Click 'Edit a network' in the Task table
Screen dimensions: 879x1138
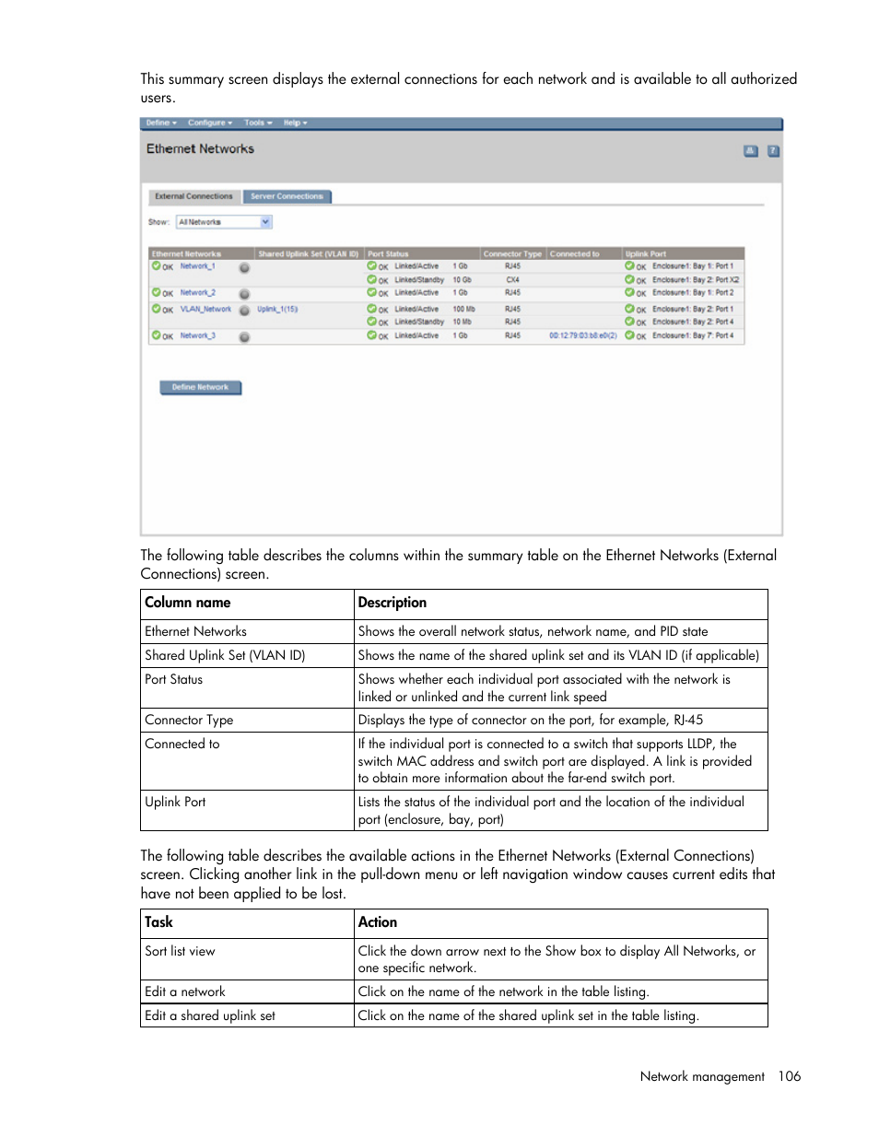185,991
